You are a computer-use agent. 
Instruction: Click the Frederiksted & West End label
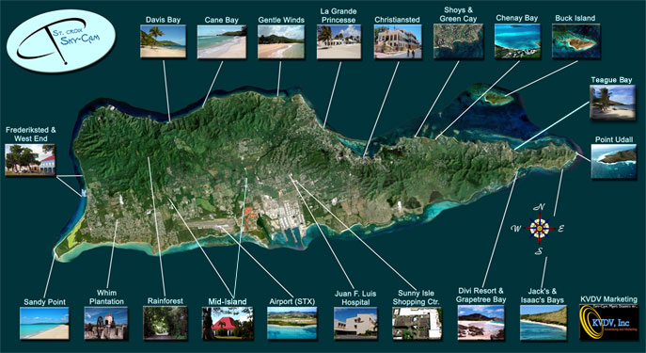pyautogui.click(x=30, y=135)
